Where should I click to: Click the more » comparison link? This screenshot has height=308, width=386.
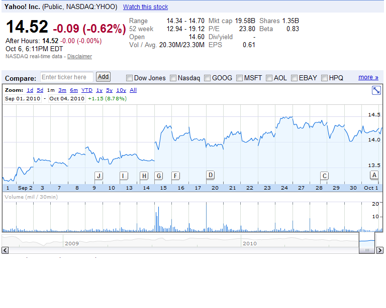coord(368,77)
